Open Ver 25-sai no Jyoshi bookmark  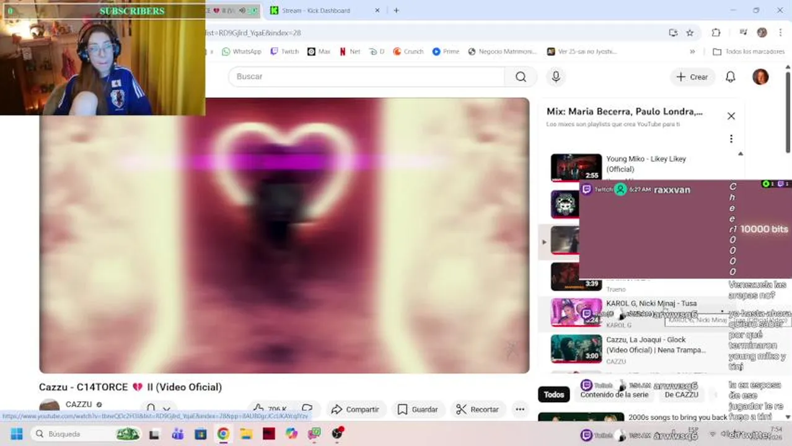click(581, 51)
